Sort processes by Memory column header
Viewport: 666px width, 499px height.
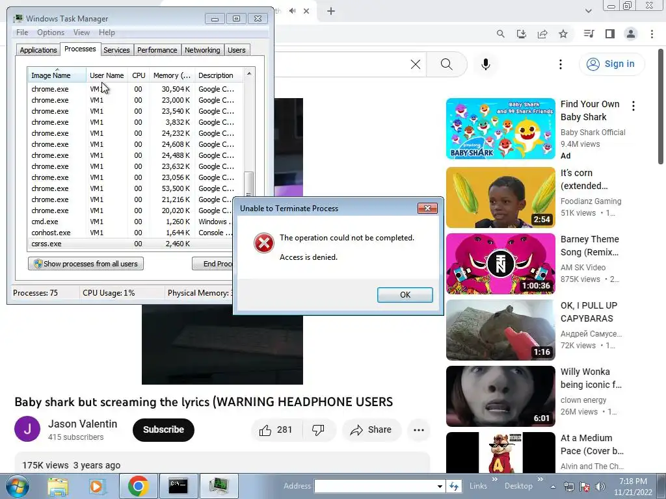tap(172, 75)
